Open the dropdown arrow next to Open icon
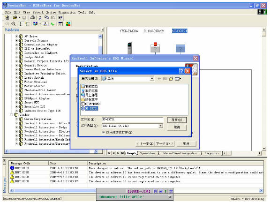The width and height of the screenshot is (271, 202). click(20, 18)
